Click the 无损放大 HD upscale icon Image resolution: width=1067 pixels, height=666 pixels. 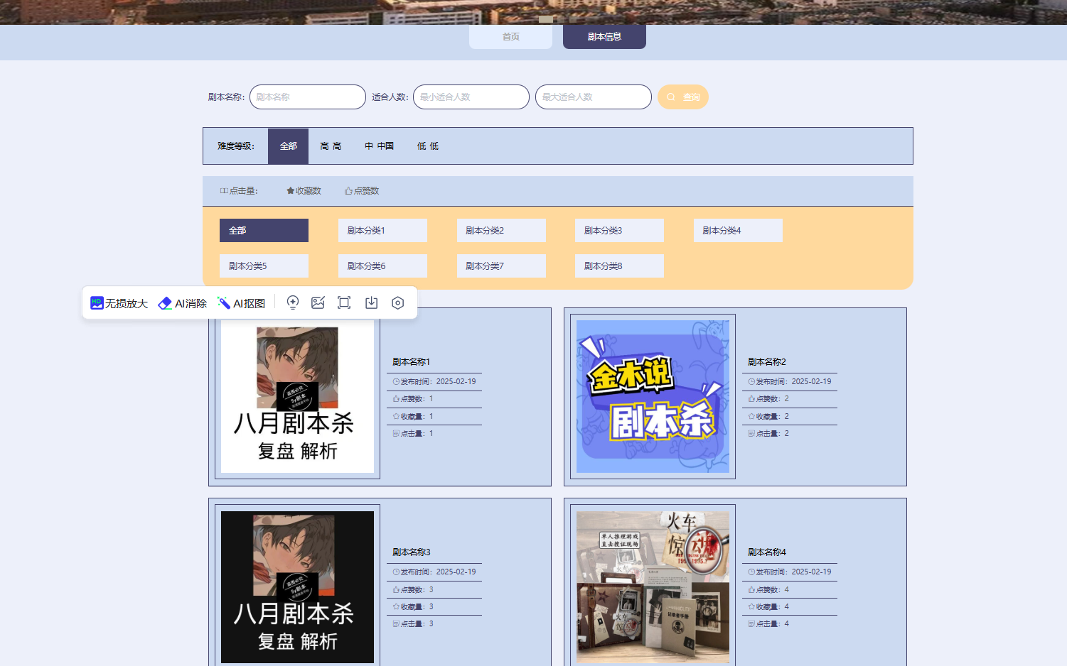point(97,303)
